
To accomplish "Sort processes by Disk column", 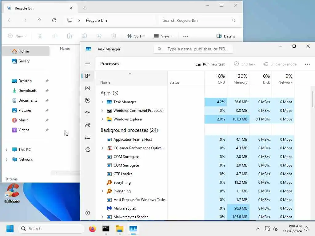I will tap(261, 79).
